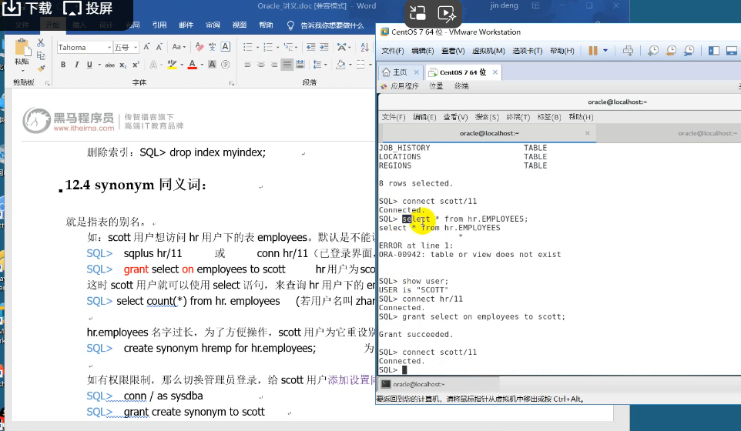Image resolution: width=741 pixels, height=431 pixels.
Task: Switch to the 主页 tab in VMware
Action: coord(400,72)
